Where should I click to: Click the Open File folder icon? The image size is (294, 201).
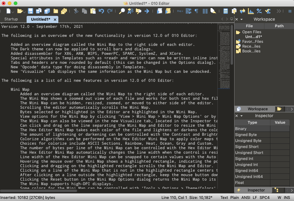[20, 11]
